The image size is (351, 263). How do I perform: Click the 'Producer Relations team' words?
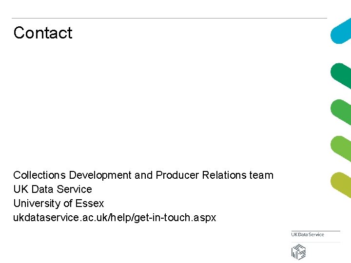pyautogui.click(x=214, y=175)
